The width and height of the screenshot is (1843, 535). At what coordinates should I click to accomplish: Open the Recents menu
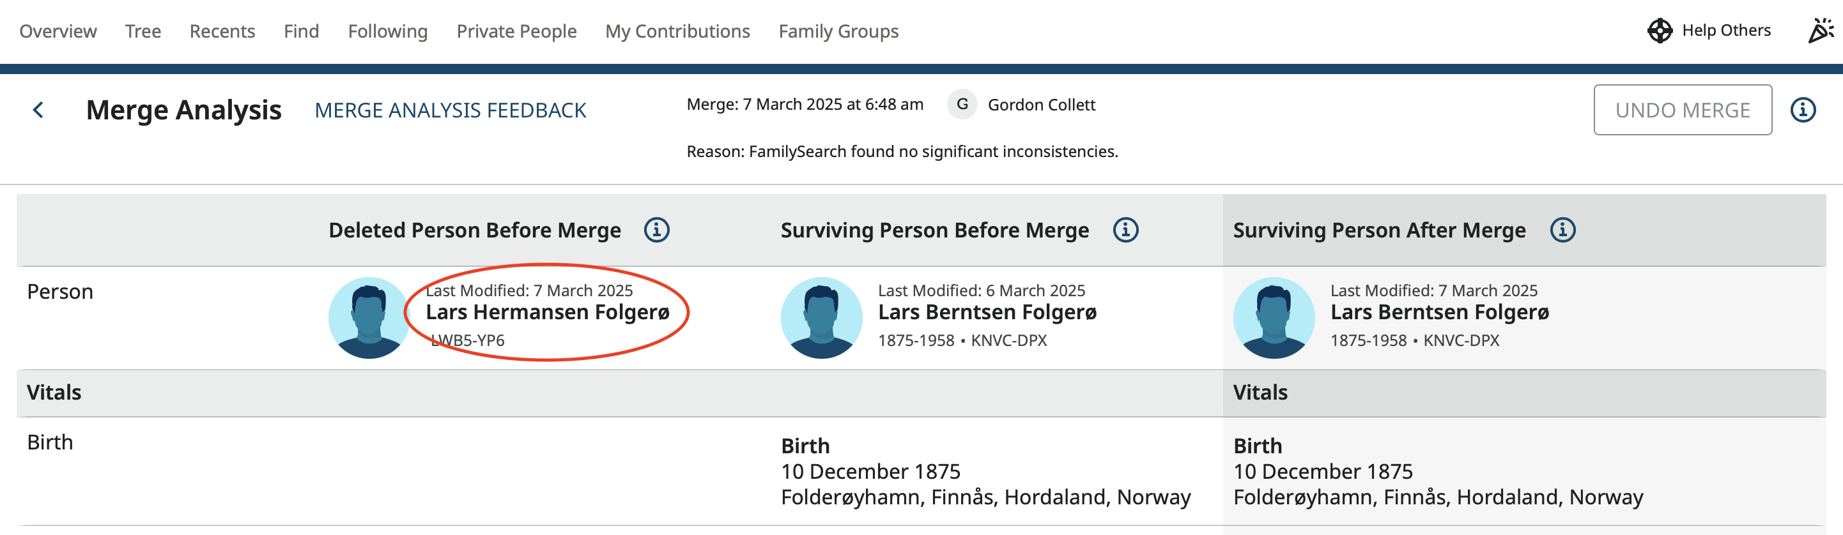pos(222,31)
